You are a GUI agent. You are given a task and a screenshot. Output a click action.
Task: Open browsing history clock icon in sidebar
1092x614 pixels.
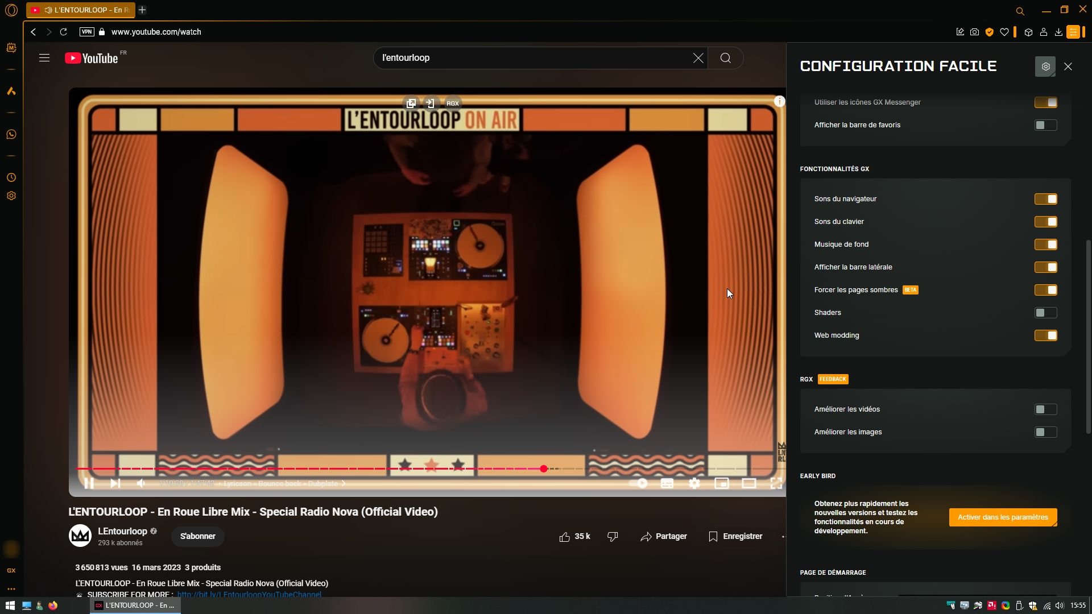click(11, 177)
